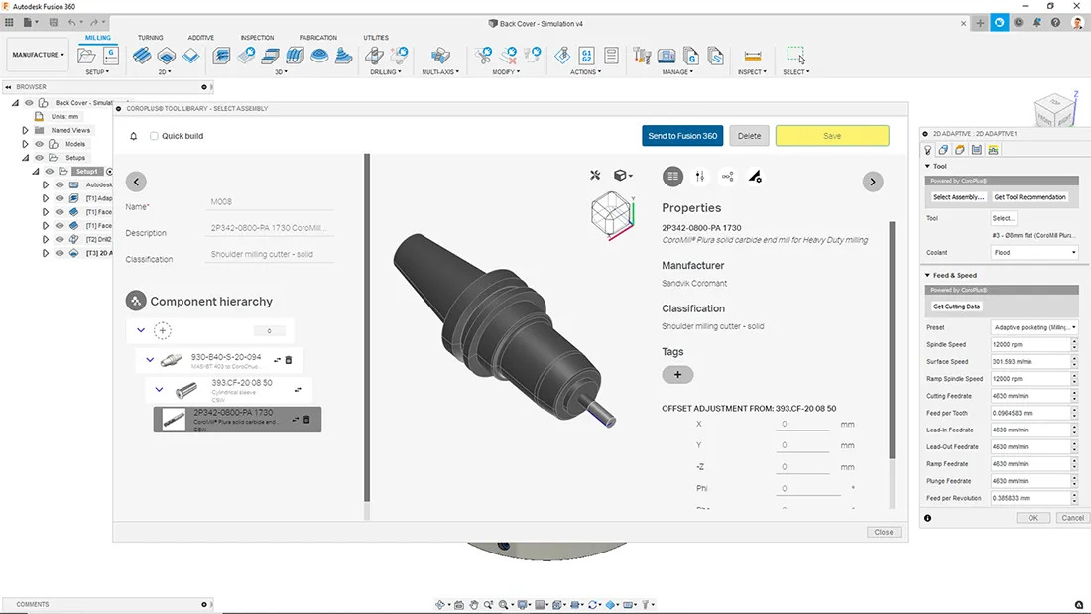Click the Select Assembly button

coord(959,197)
